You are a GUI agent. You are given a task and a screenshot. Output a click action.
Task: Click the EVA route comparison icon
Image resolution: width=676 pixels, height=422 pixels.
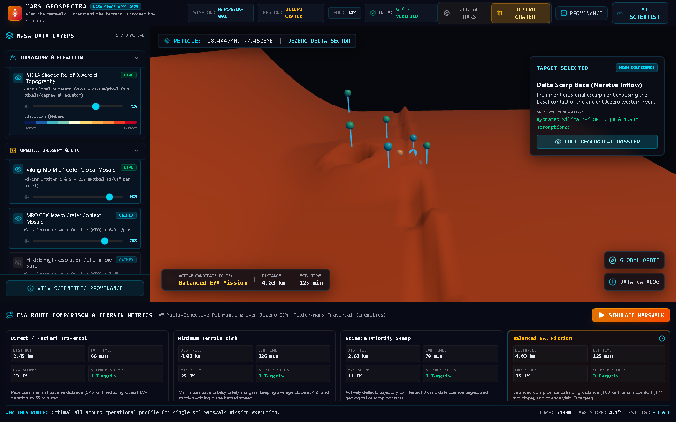9,315
